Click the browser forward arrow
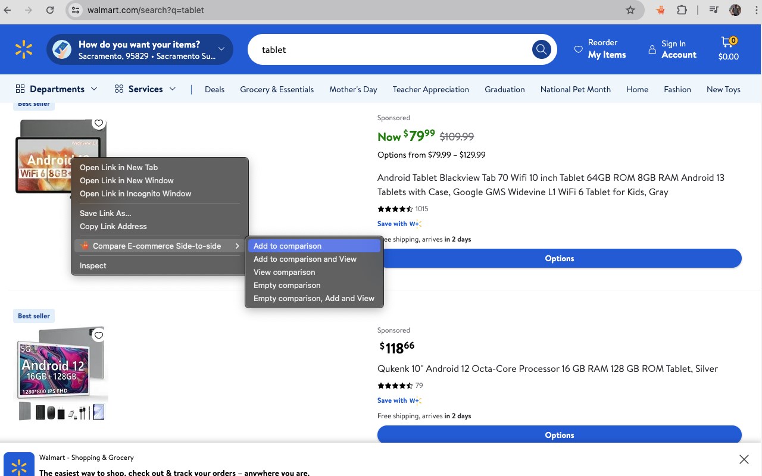The width and height of the screenshot is (762, 476). coord(28,10)
